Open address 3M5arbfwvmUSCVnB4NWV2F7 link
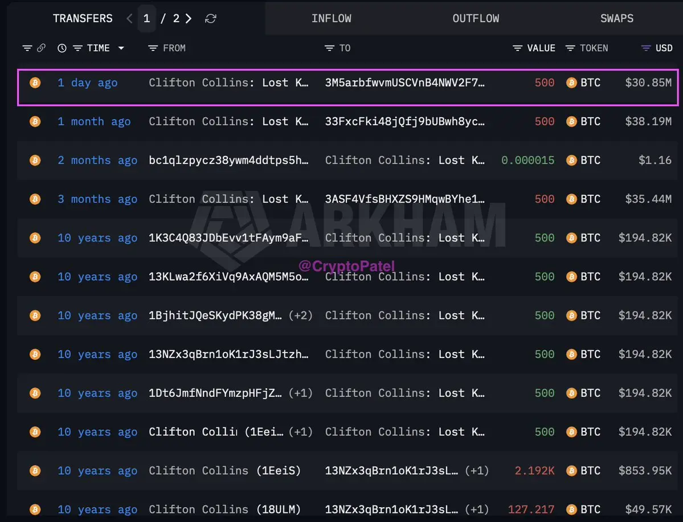 click(404, 83)
